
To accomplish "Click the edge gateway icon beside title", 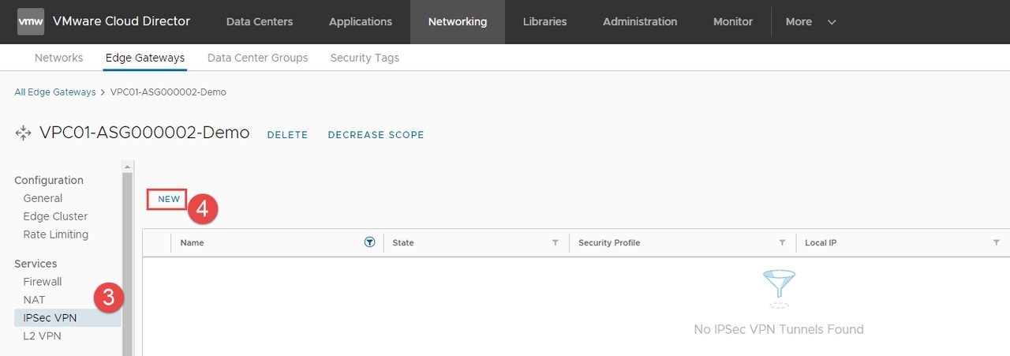I will point(23,133).
